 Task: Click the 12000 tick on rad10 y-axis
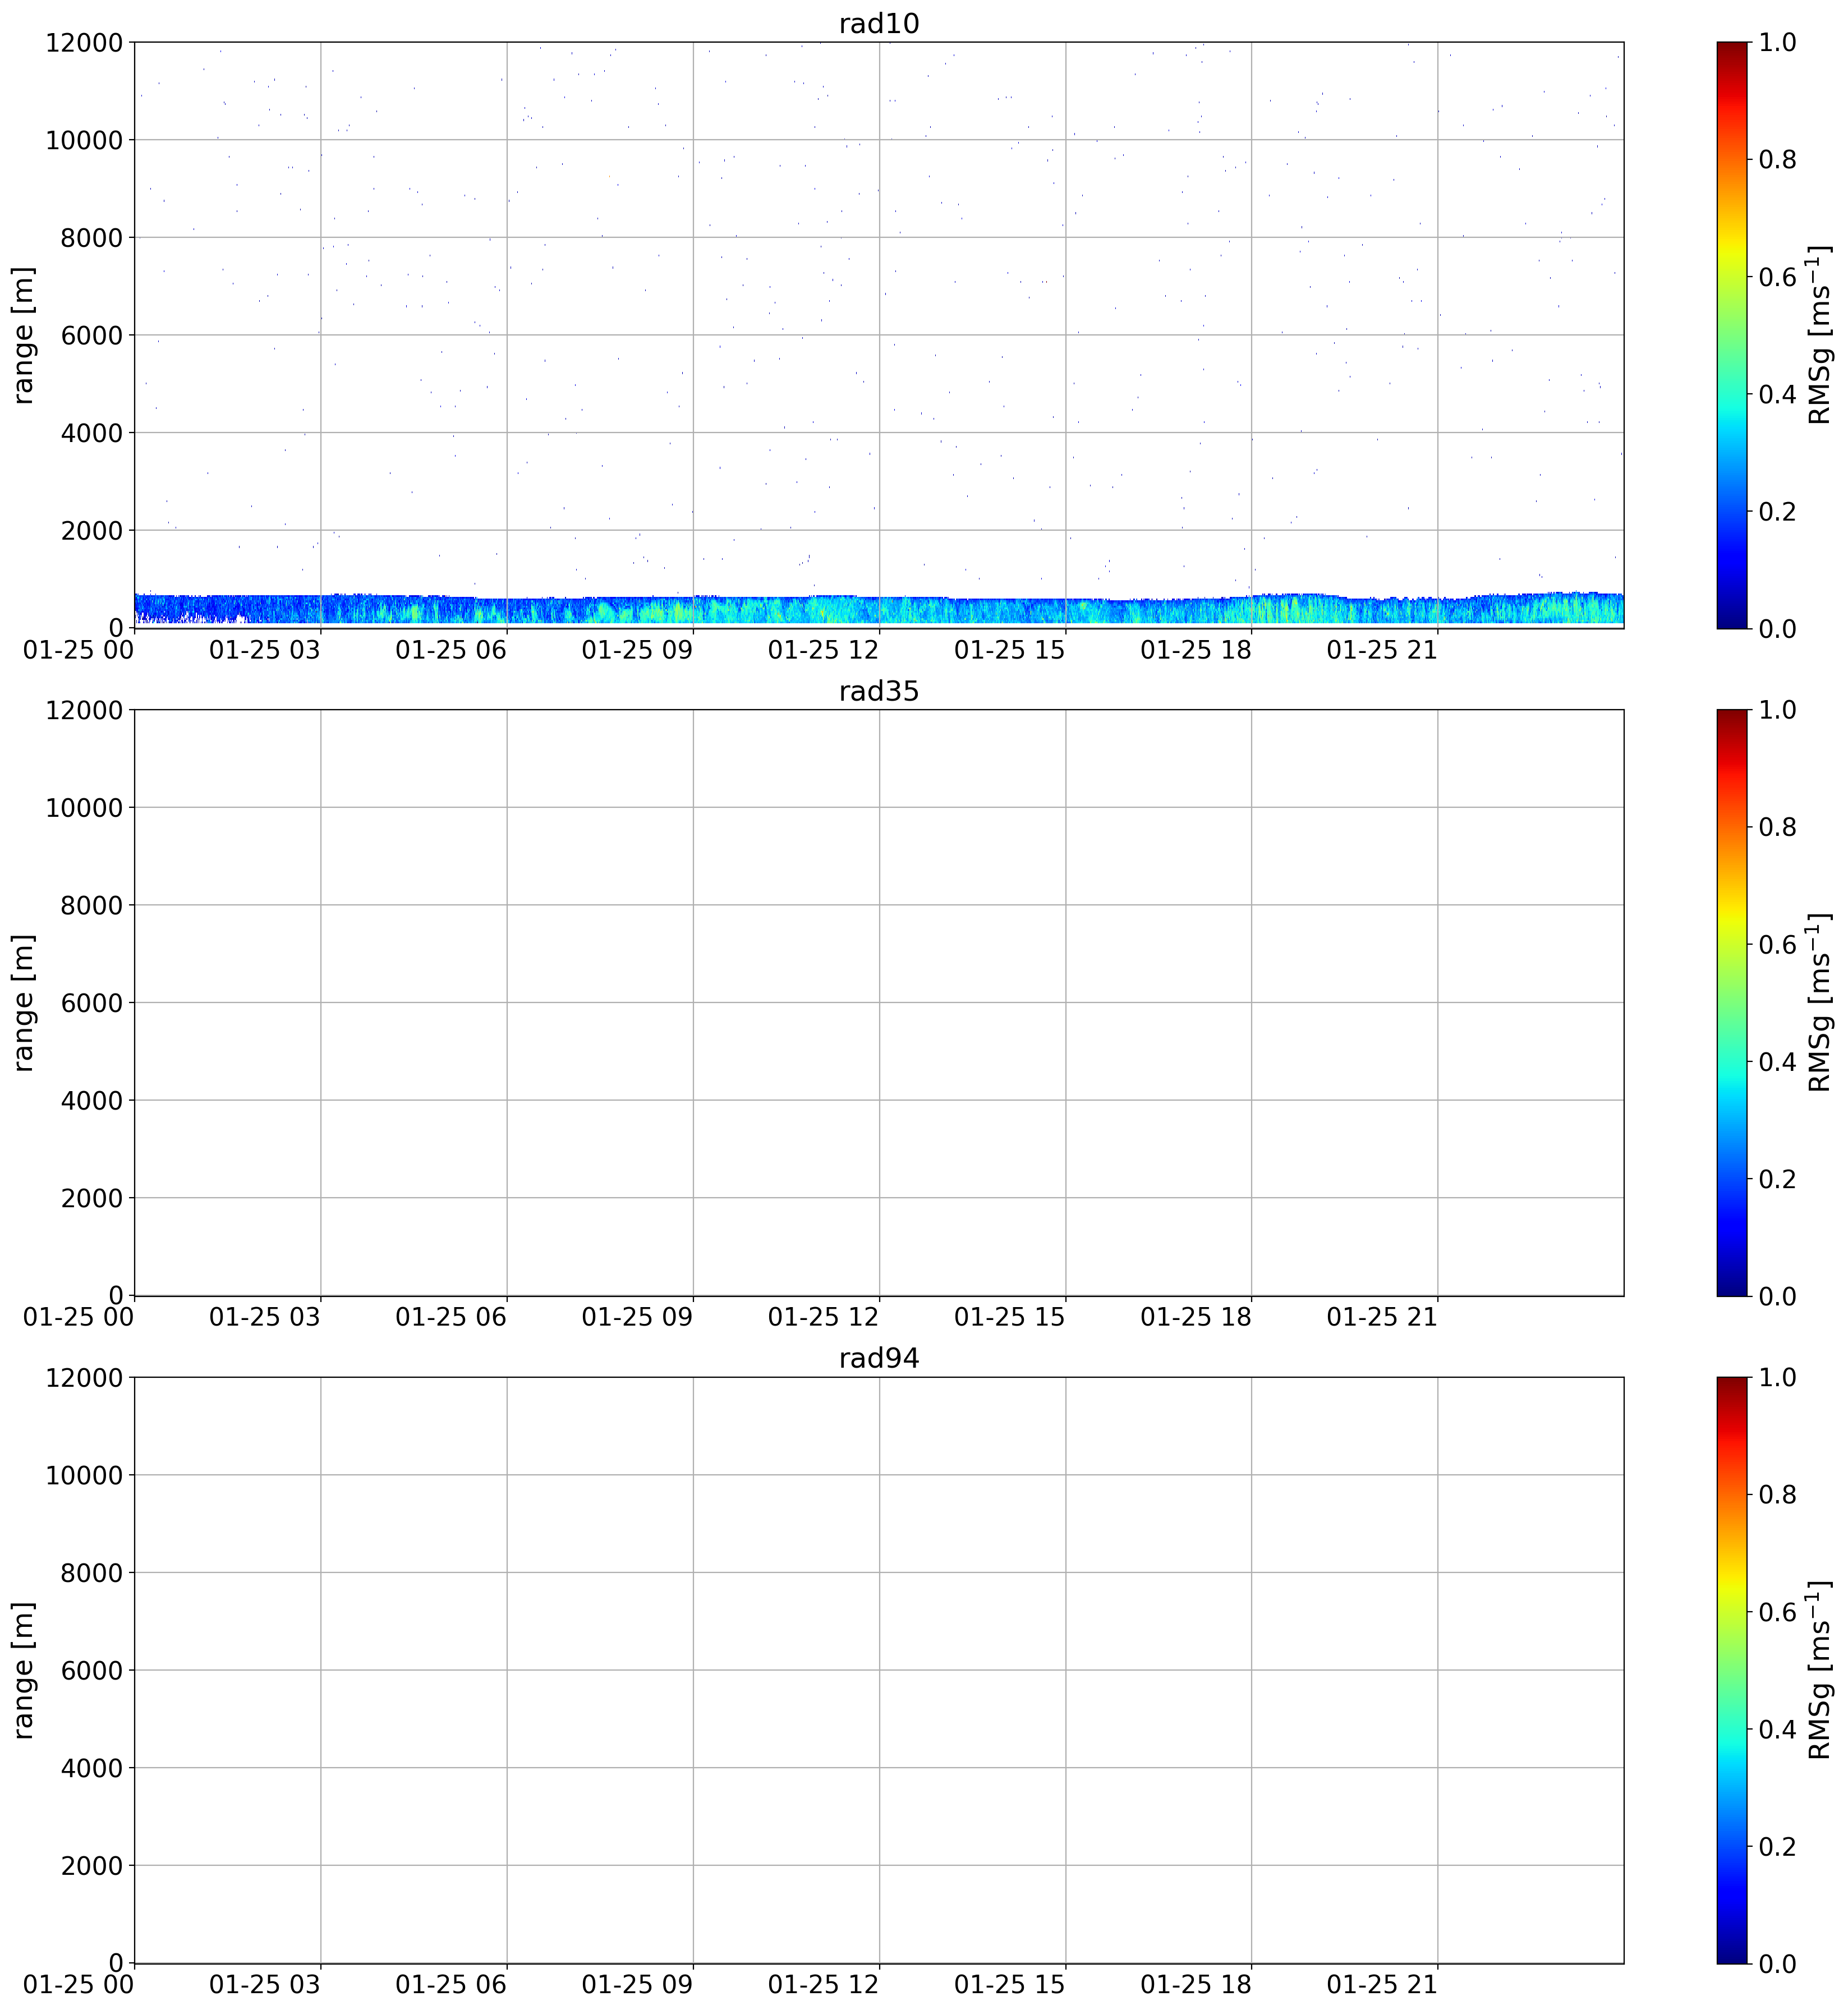[84, 42]
